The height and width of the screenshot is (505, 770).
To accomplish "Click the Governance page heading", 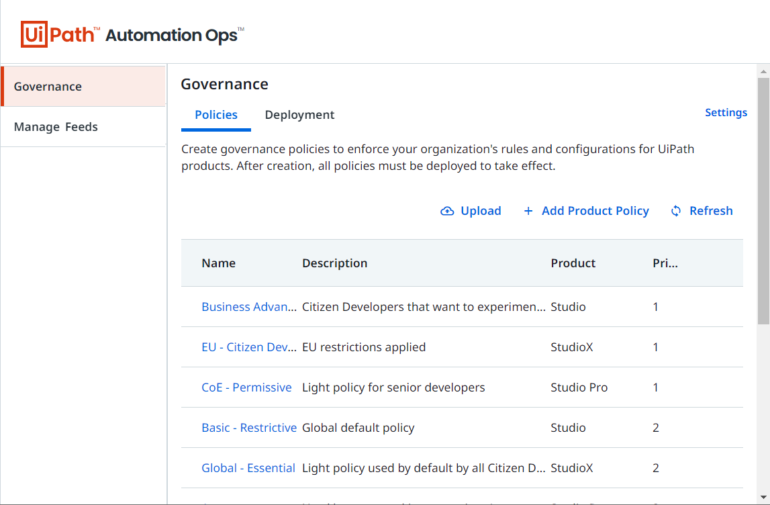I will tap(224, 84).
